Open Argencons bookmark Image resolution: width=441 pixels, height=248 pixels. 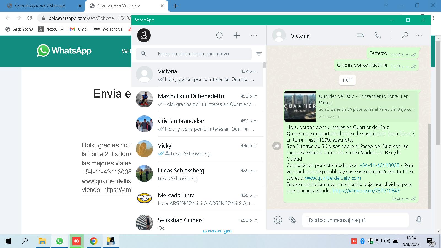click(19, 29)
